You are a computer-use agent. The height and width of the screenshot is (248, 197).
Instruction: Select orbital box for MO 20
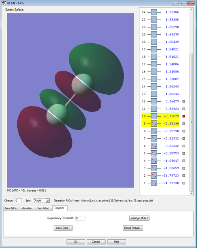click(154, 42)
